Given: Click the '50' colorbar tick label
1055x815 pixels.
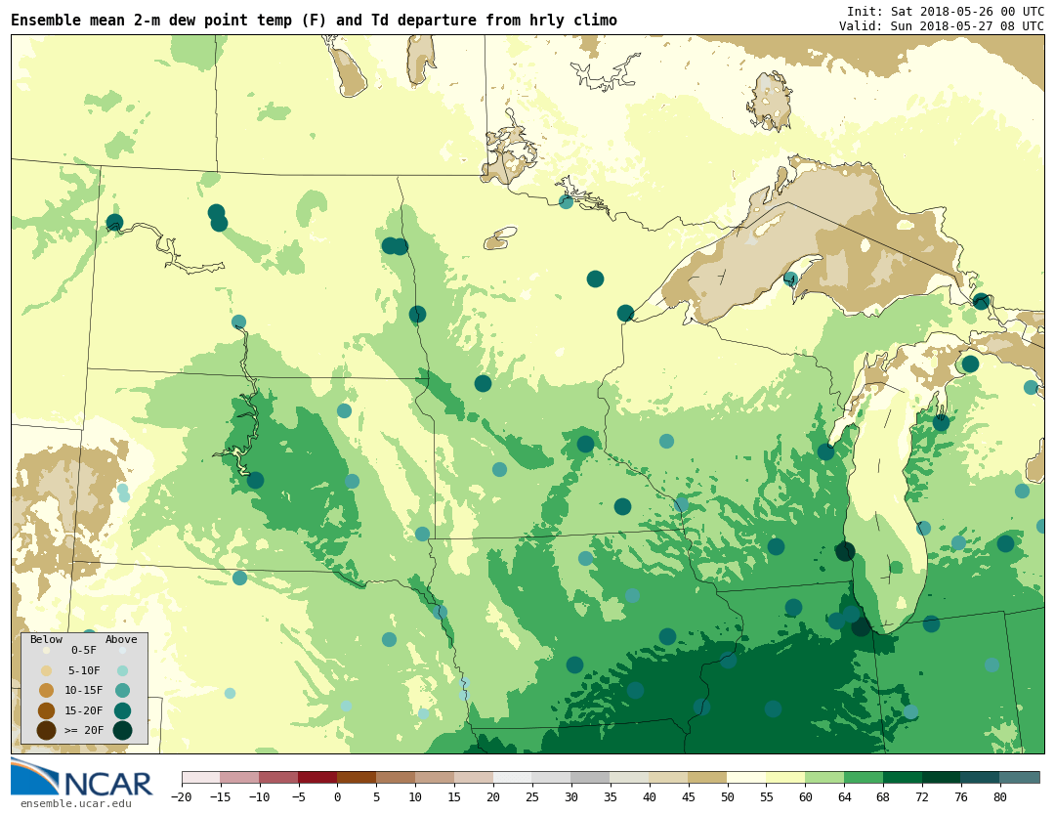Looking at the screenshot, I should tap(728, 796).
